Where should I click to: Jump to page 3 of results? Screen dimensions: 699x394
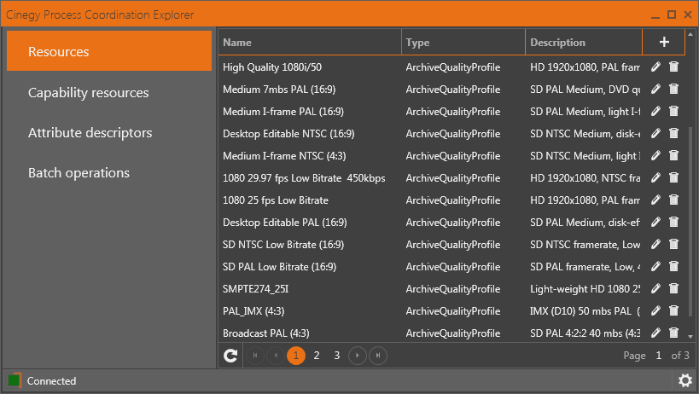coord(337,356)
